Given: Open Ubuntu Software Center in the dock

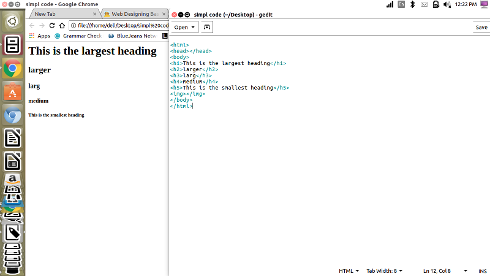Looking at the screenshot, I should (x=12, y=91).
